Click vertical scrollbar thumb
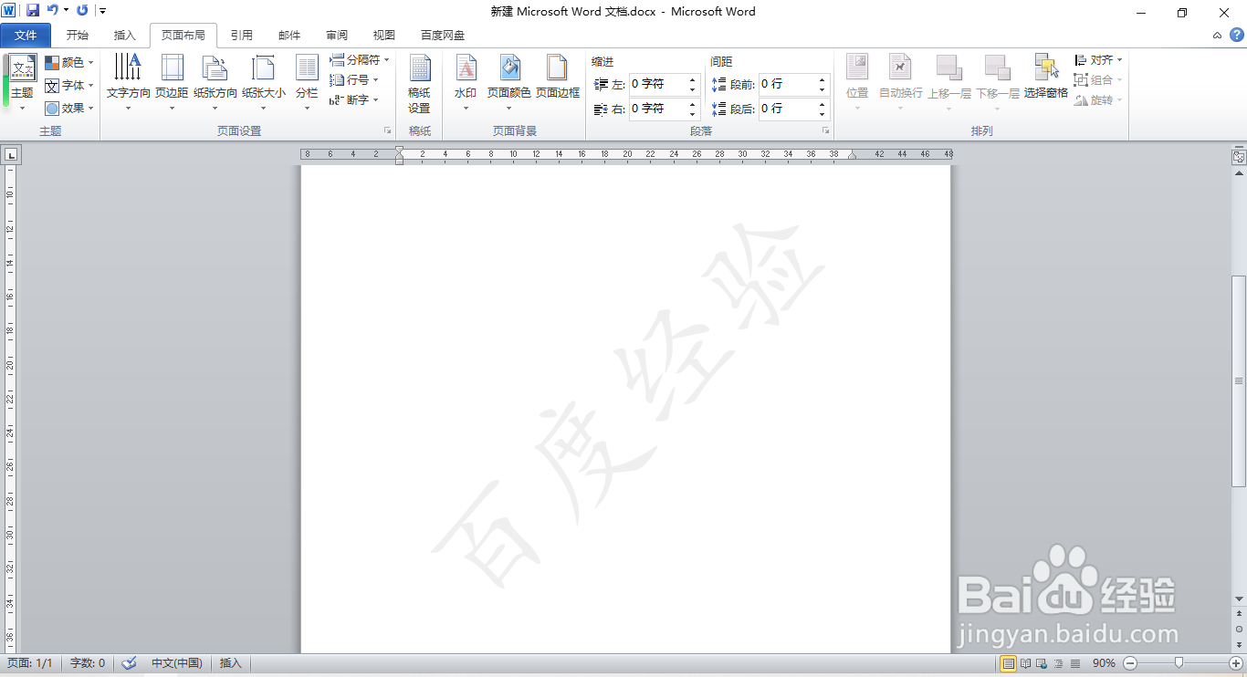This screenshot has width=1247, height=677. [1239, 380]
